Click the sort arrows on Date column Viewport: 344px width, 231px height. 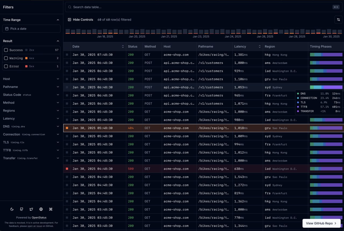tap(123, 46)
